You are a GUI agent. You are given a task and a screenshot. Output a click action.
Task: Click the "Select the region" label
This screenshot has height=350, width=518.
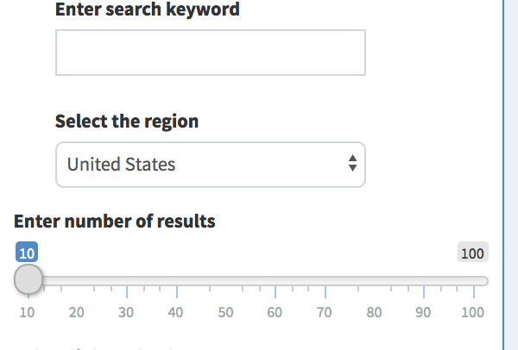coord(127,121)
